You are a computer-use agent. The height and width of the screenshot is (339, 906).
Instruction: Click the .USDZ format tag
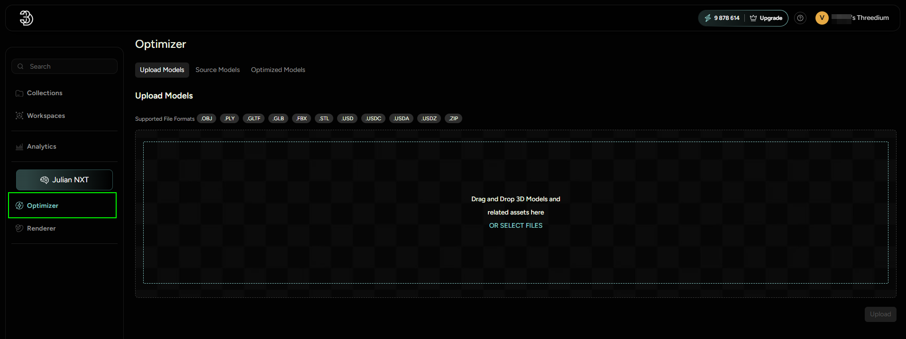tap(429, 118)
